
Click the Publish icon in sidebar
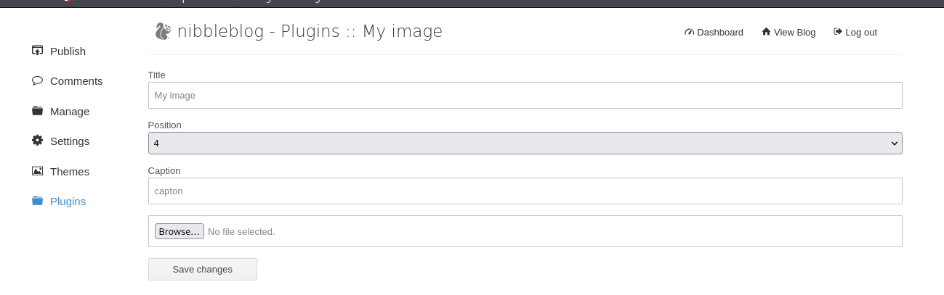point(37,51)
